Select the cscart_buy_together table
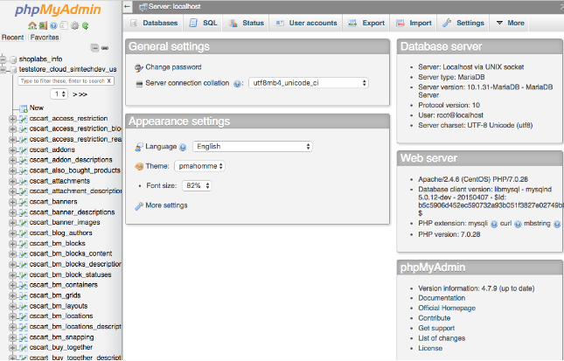 coord(61,348)
